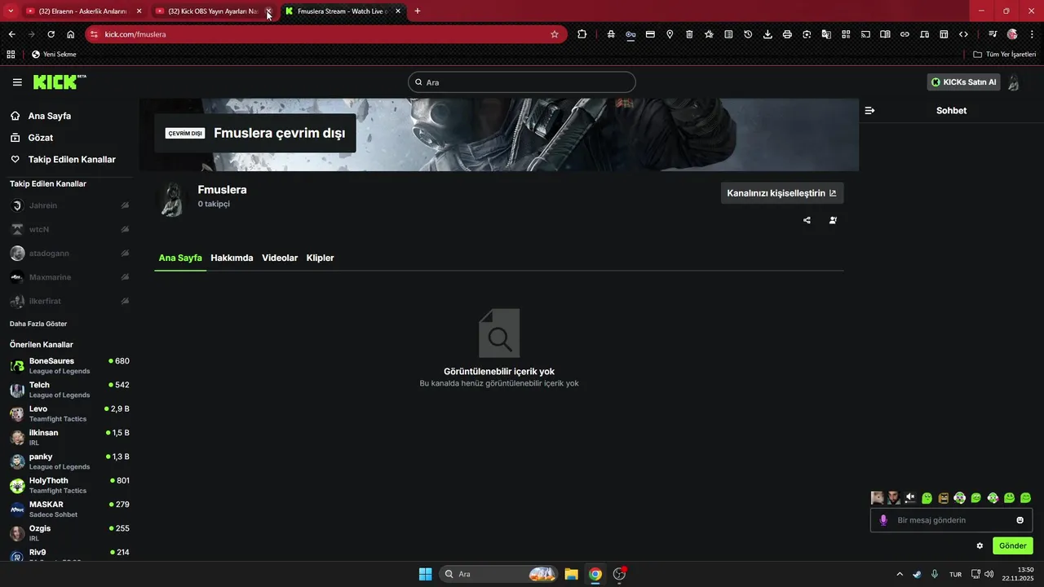The width and height of the screenshot is (1044, 587).
Task: Open Yeni Sekme bookmark
Action: [x=54, y=55]
